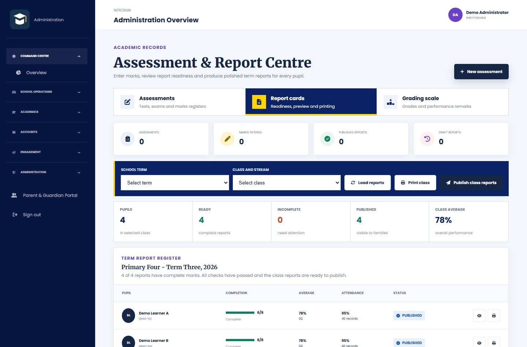Click the New assessment button
The image size is (527, 347).
tap(481, 72)
